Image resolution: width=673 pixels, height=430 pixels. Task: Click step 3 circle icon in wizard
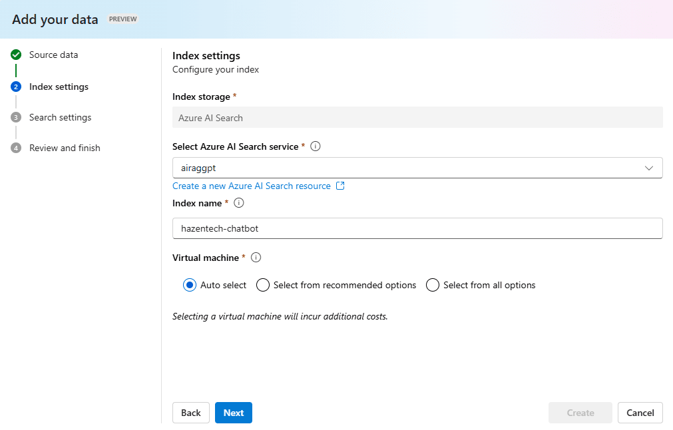pyautogui.click(x=16, y=117)
